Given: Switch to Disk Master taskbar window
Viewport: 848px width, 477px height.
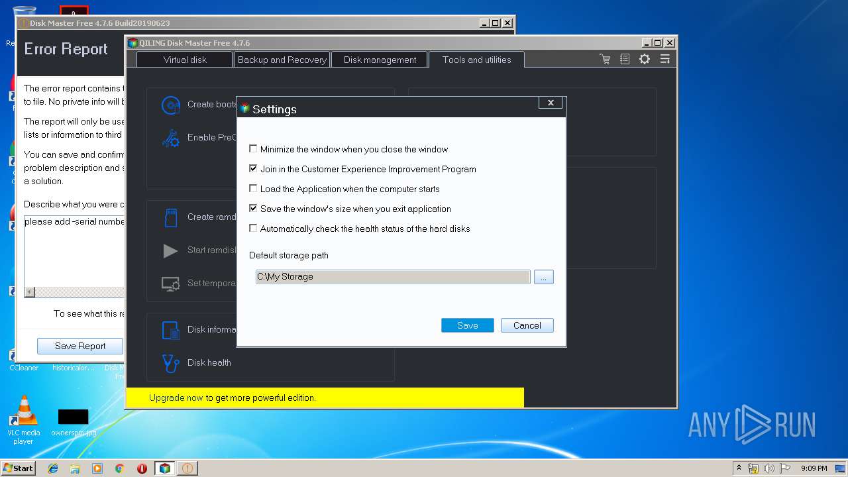Looking at the screenshot, I should coord(164,468).
